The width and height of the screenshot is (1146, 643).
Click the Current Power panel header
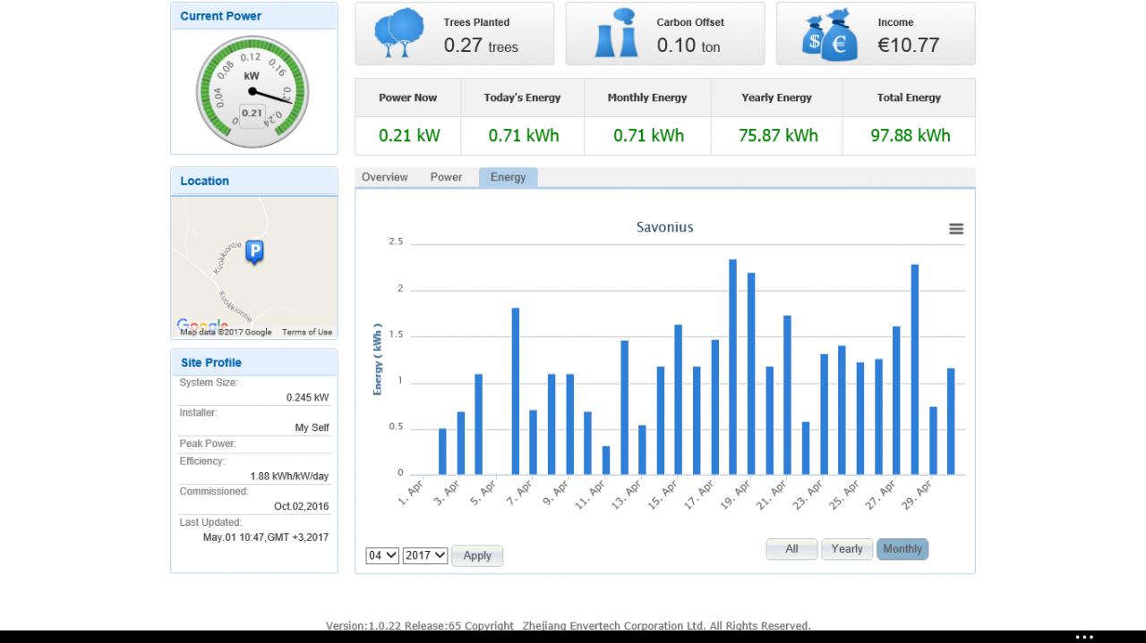point(254,16)
